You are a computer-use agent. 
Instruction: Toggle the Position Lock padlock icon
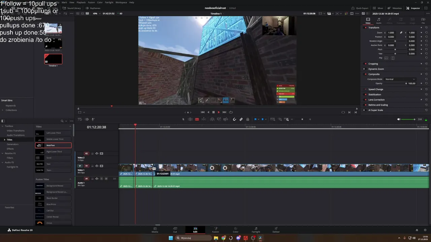pos(248,119)
